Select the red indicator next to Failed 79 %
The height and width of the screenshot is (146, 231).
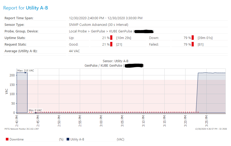[x=193, y=45]
